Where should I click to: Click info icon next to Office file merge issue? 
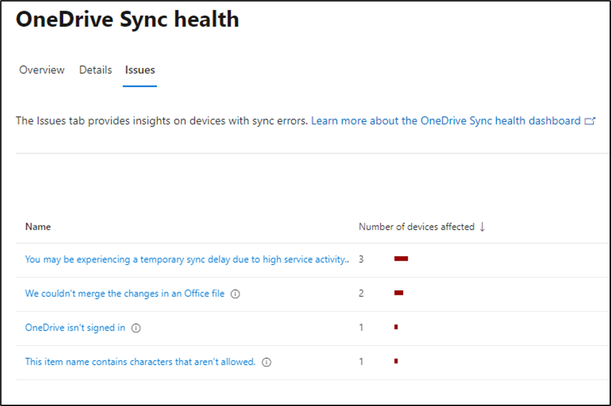[x=236, y=294]
